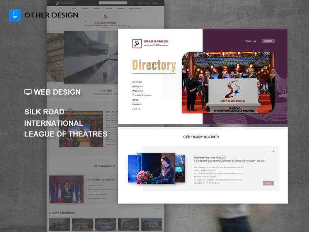This screenshot has width=309, height=232.
Task: Click the ORGANIZATIONAL STRUCTURE label
Action: coord(100,180)
